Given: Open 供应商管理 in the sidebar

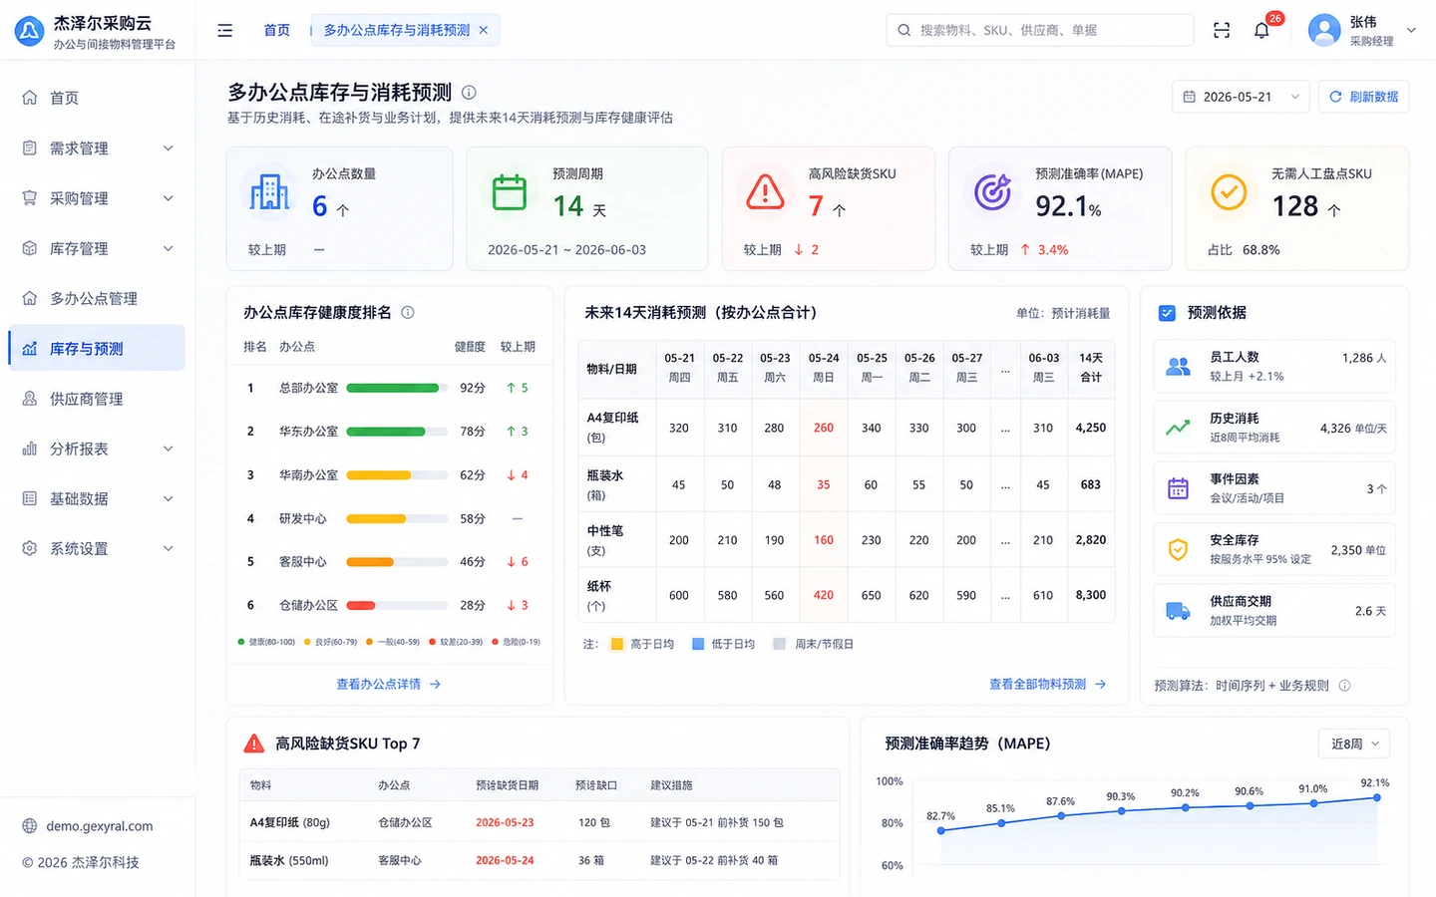Looking at the screenshot, I should tap(98, 399).
